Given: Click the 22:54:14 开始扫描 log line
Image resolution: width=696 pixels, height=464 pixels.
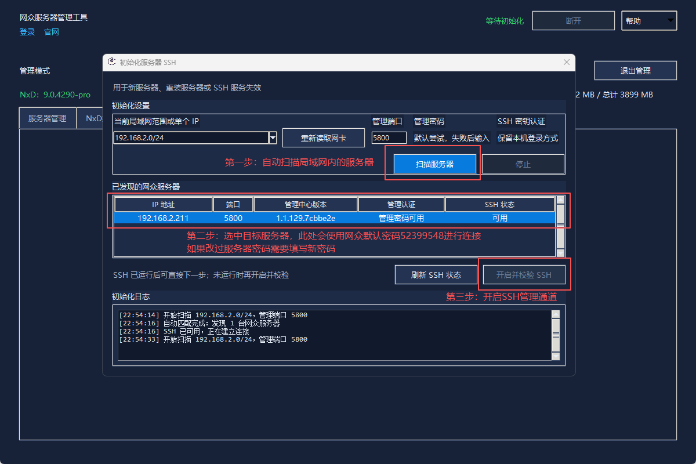Looking at the screenshot, I should click(x=213, y=315).
